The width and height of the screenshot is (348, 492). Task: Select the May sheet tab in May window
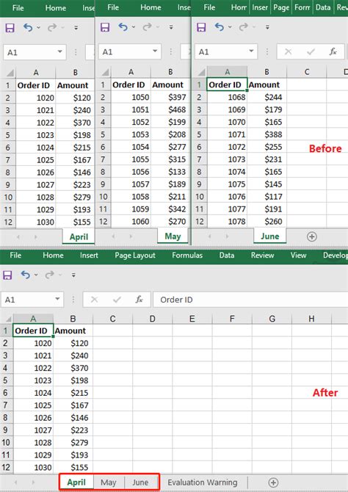[x=173, y=236]
